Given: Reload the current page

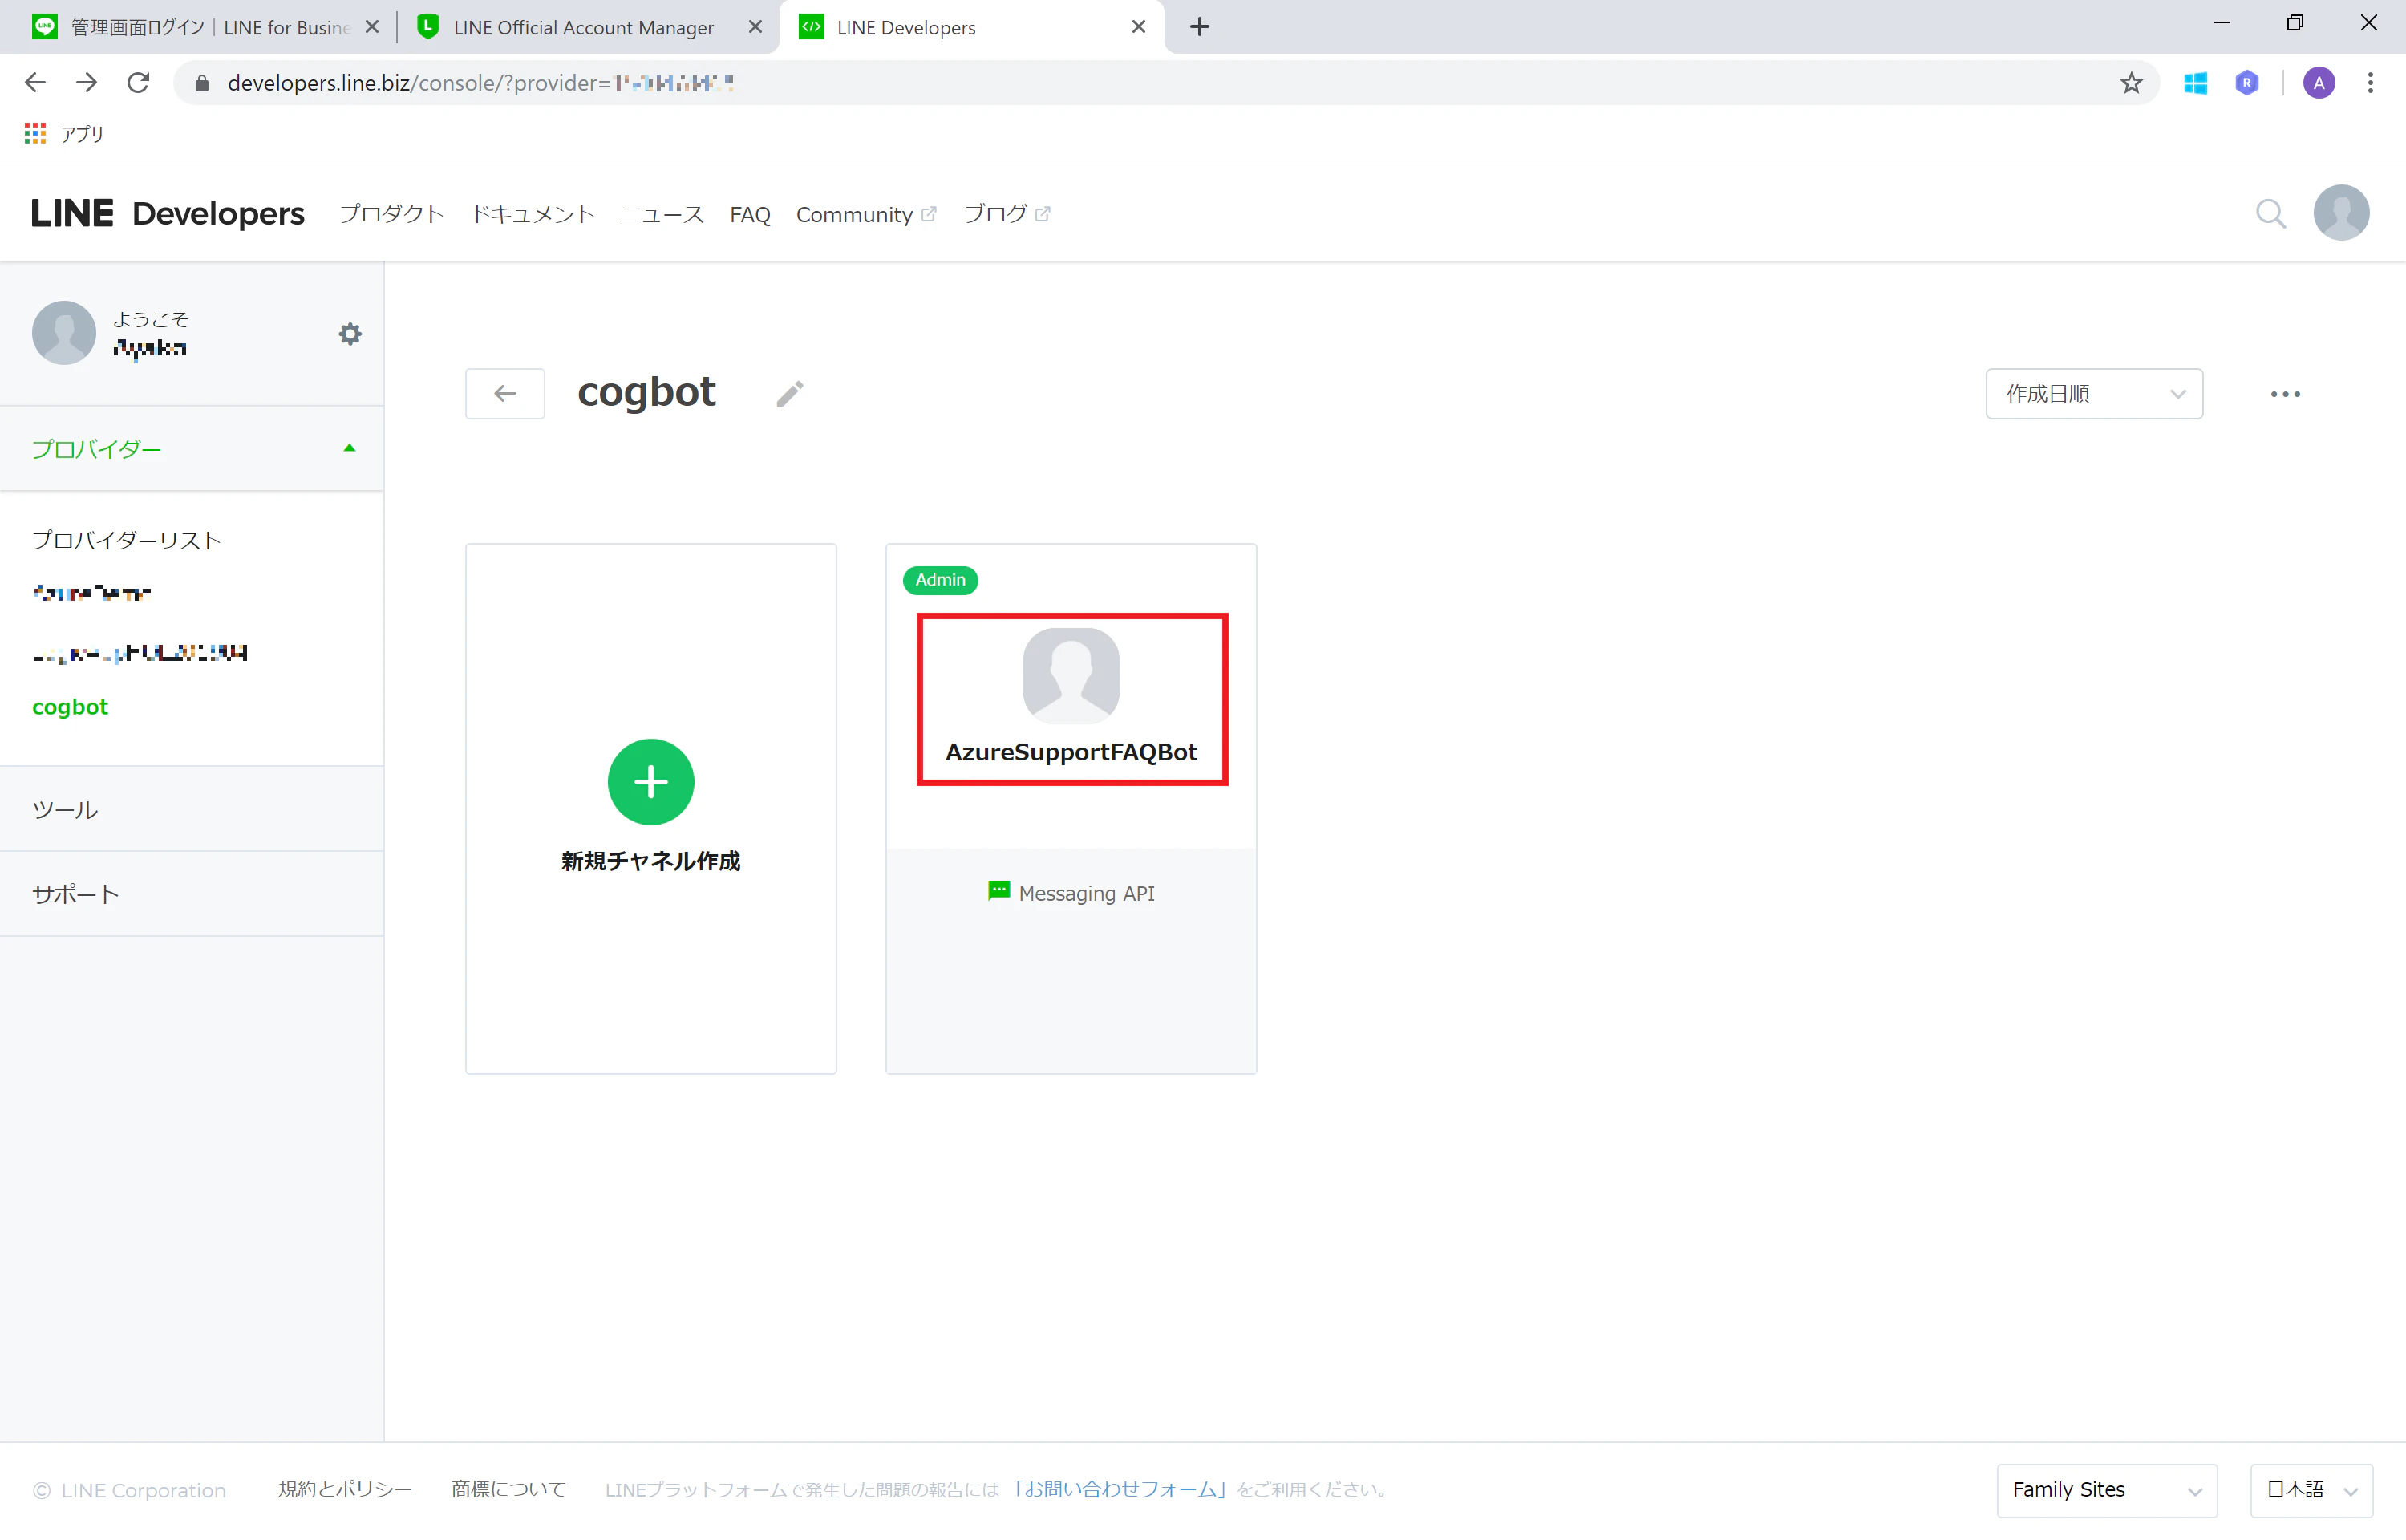Looking at the screenshot, I should click(x=139, y=83).
